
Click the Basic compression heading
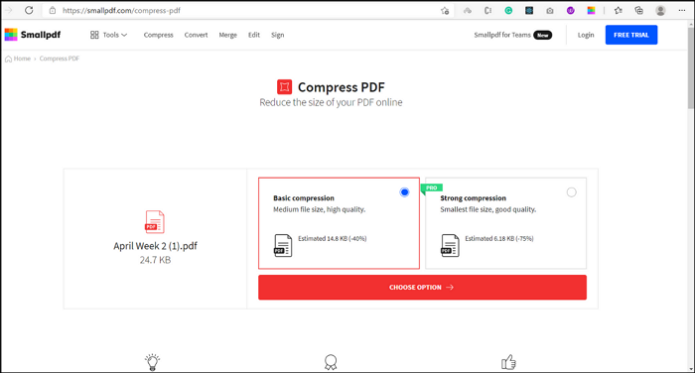pyautogui.click(x=304, y=198)
